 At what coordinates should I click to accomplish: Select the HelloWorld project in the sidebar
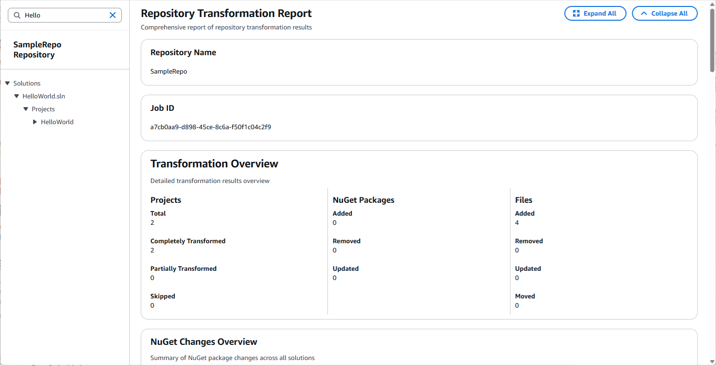[x=57, y=121]
